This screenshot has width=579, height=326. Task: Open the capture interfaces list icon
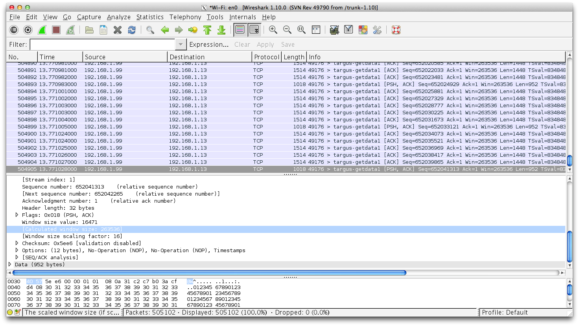pos(14,30)
